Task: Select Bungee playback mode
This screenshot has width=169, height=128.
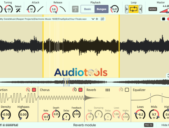Action: click(101, 9)
